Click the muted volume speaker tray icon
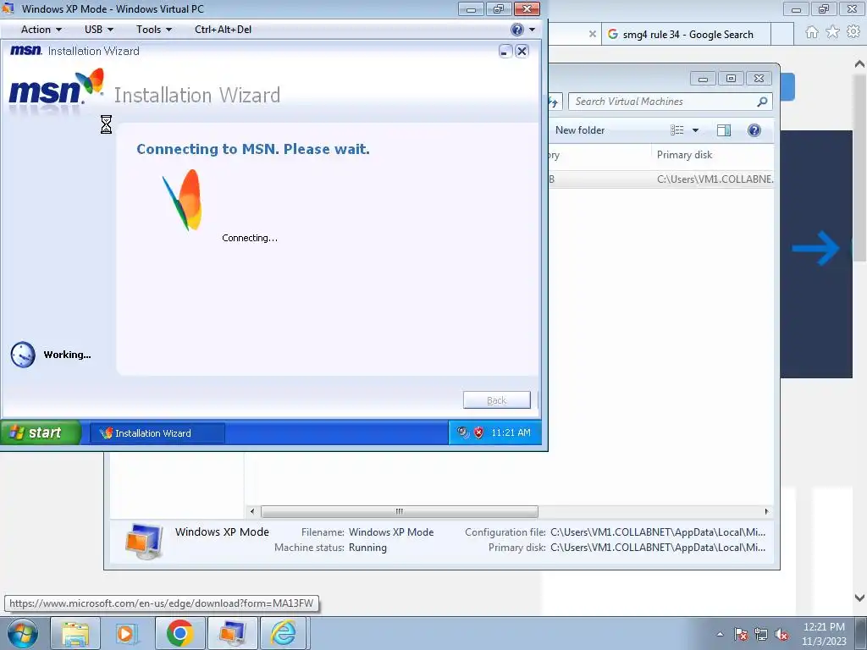The width and height of the screenshot is (867, 650). (781, 634)
